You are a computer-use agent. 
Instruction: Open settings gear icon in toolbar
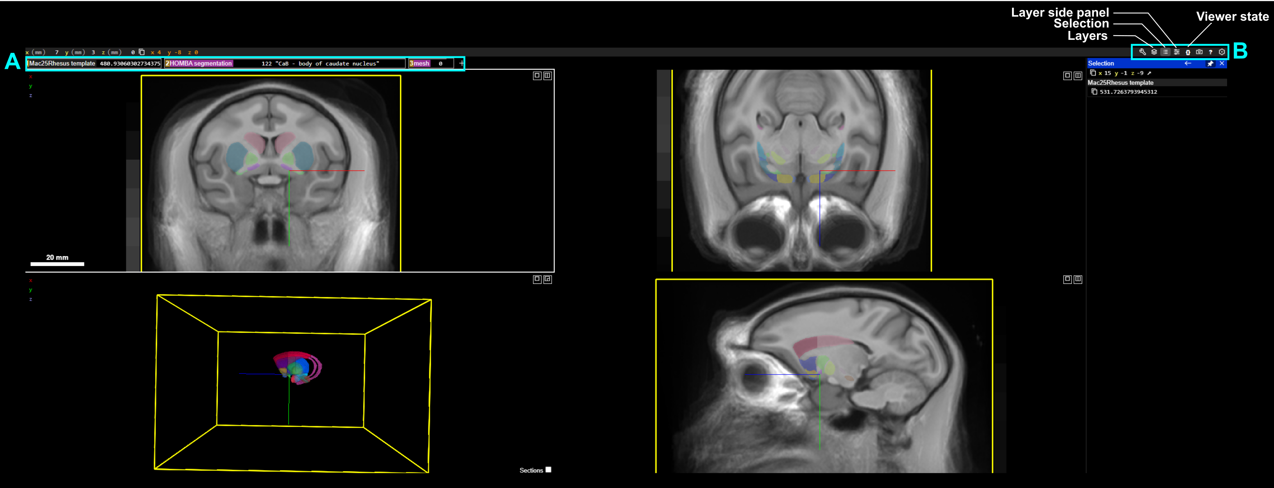point(1222,52)
